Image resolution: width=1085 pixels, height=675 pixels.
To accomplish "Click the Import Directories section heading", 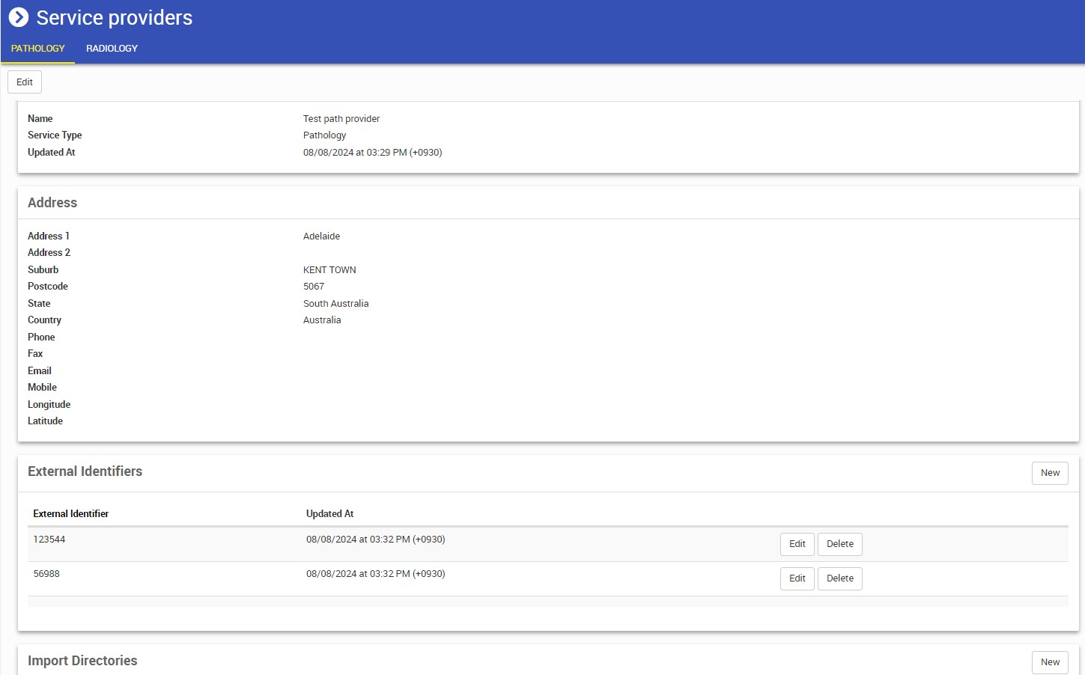I will [82, 661].
